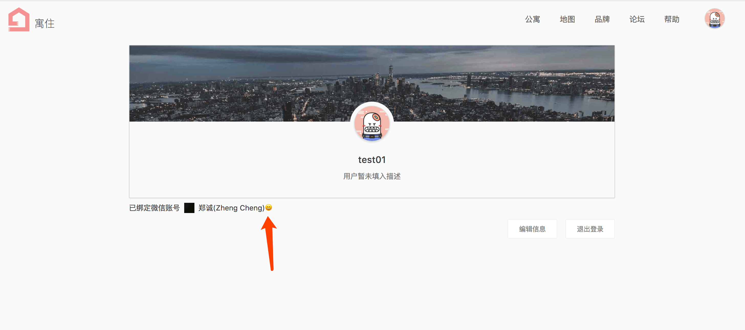Open the 帮助 page

672,19
